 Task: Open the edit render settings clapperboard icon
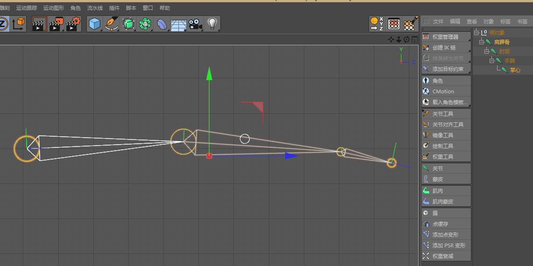[x=73, y=24]
